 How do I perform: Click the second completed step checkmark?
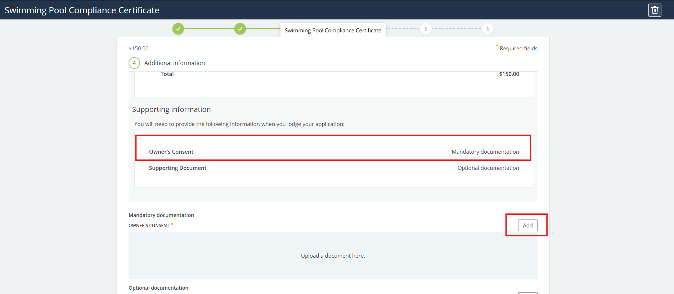pyautogui.click(x=240, y=29)
